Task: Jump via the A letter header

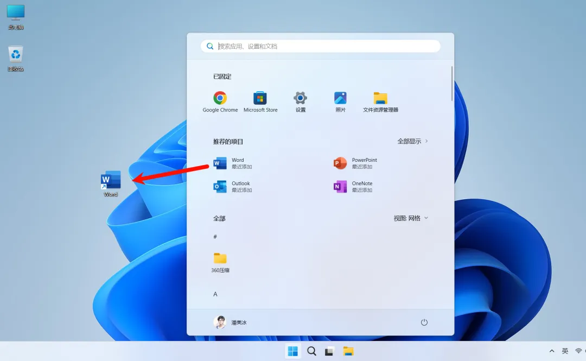Action: [x=215, y=294]
